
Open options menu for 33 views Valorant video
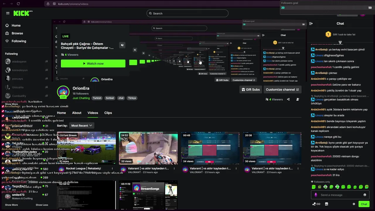coord(174,169)
